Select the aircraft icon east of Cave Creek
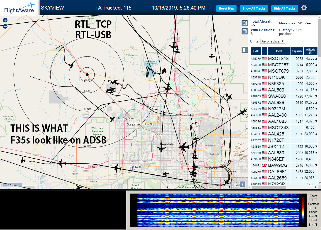The height and width of the screenshot is (230, 321). pos(229,97)
